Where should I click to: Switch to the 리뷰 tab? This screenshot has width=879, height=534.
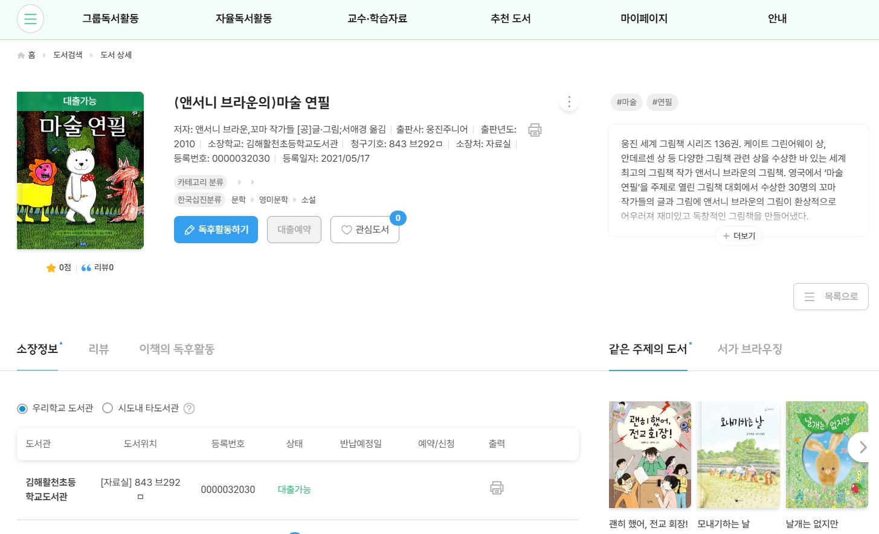[x=98, y=349]
